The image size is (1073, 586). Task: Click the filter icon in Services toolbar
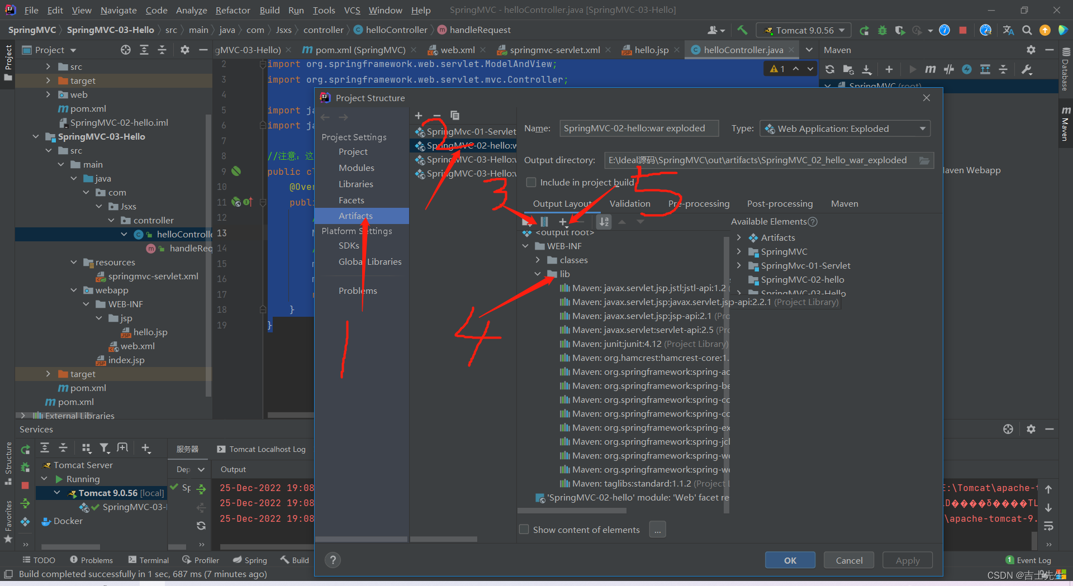click(x=105, y=448)
